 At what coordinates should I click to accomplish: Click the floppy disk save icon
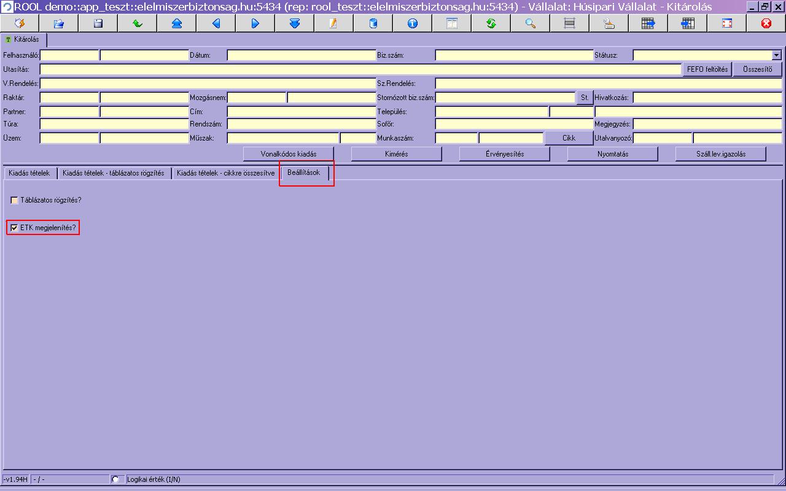pos(98,23)
